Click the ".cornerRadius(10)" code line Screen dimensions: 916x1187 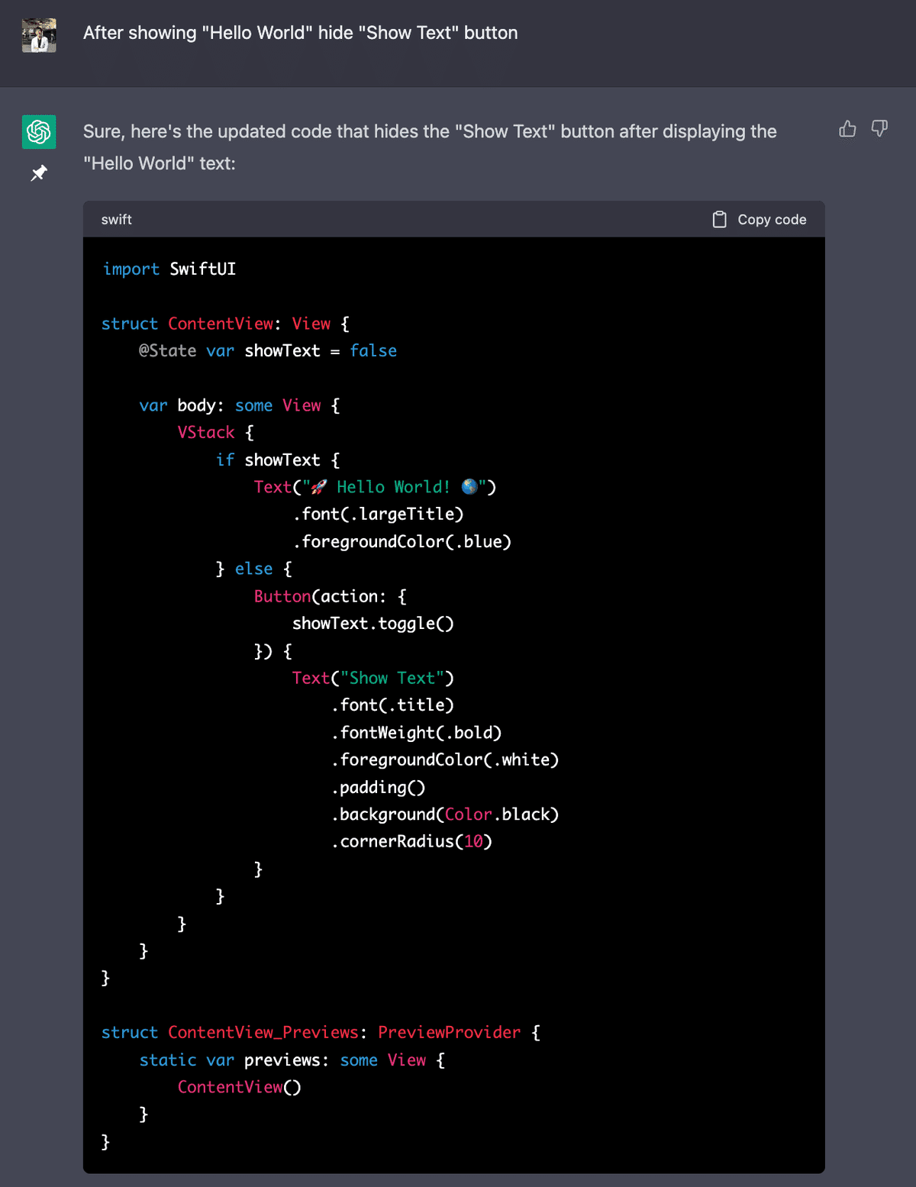[x=412, y=841]
